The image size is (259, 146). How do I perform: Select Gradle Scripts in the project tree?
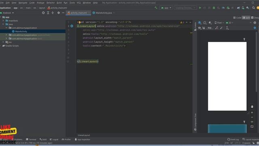[x=12, y=46]
